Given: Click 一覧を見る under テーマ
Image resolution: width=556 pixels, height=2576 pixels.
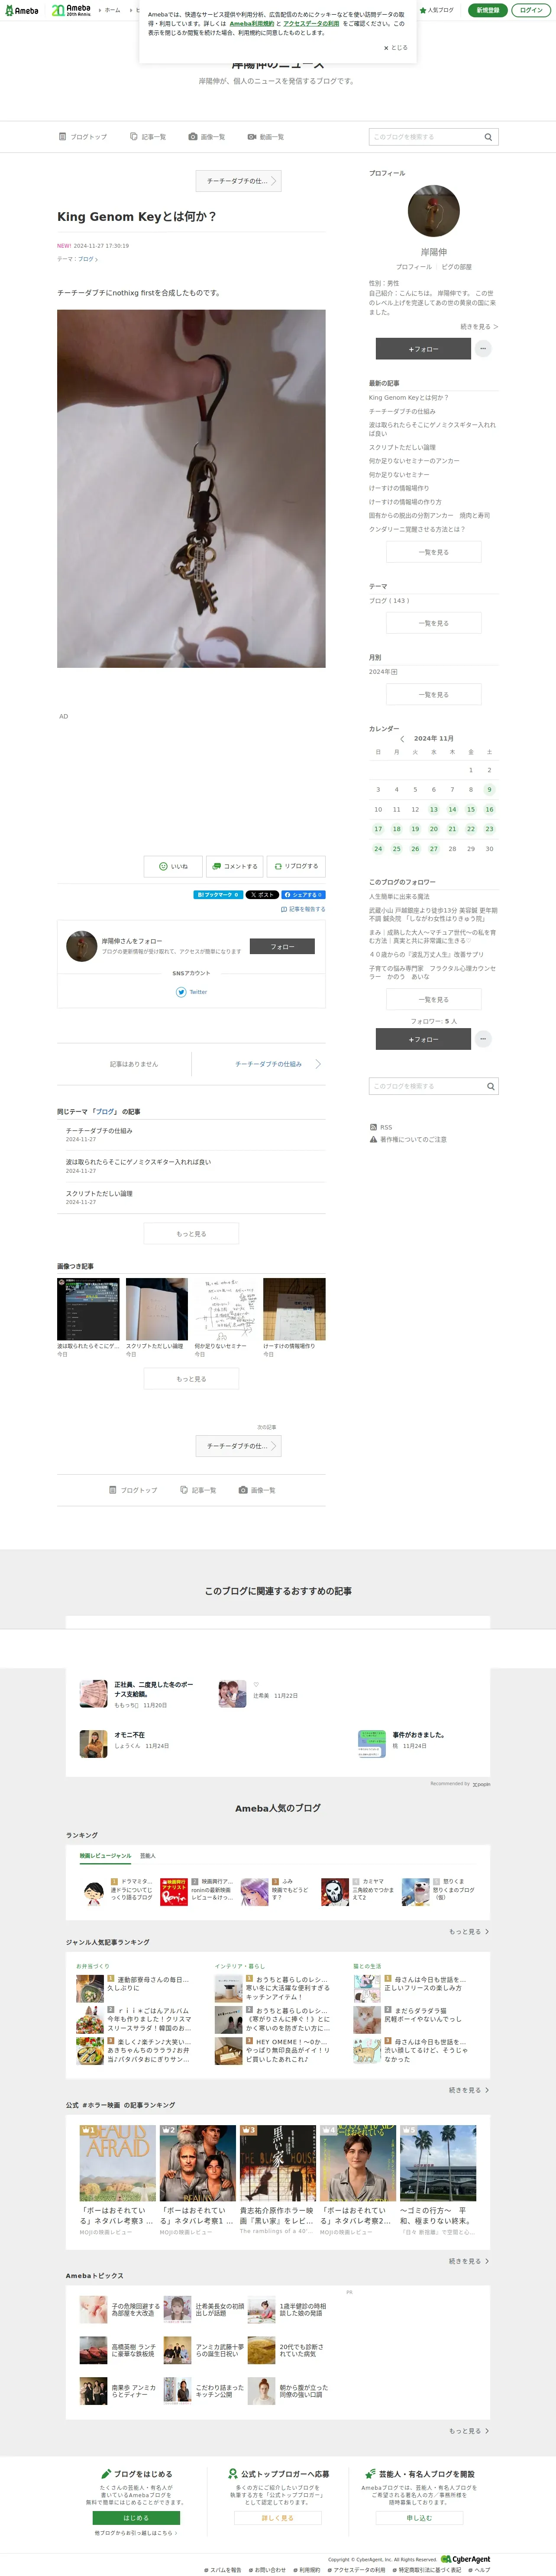Looking at the screenshot, I should point(434,623).
